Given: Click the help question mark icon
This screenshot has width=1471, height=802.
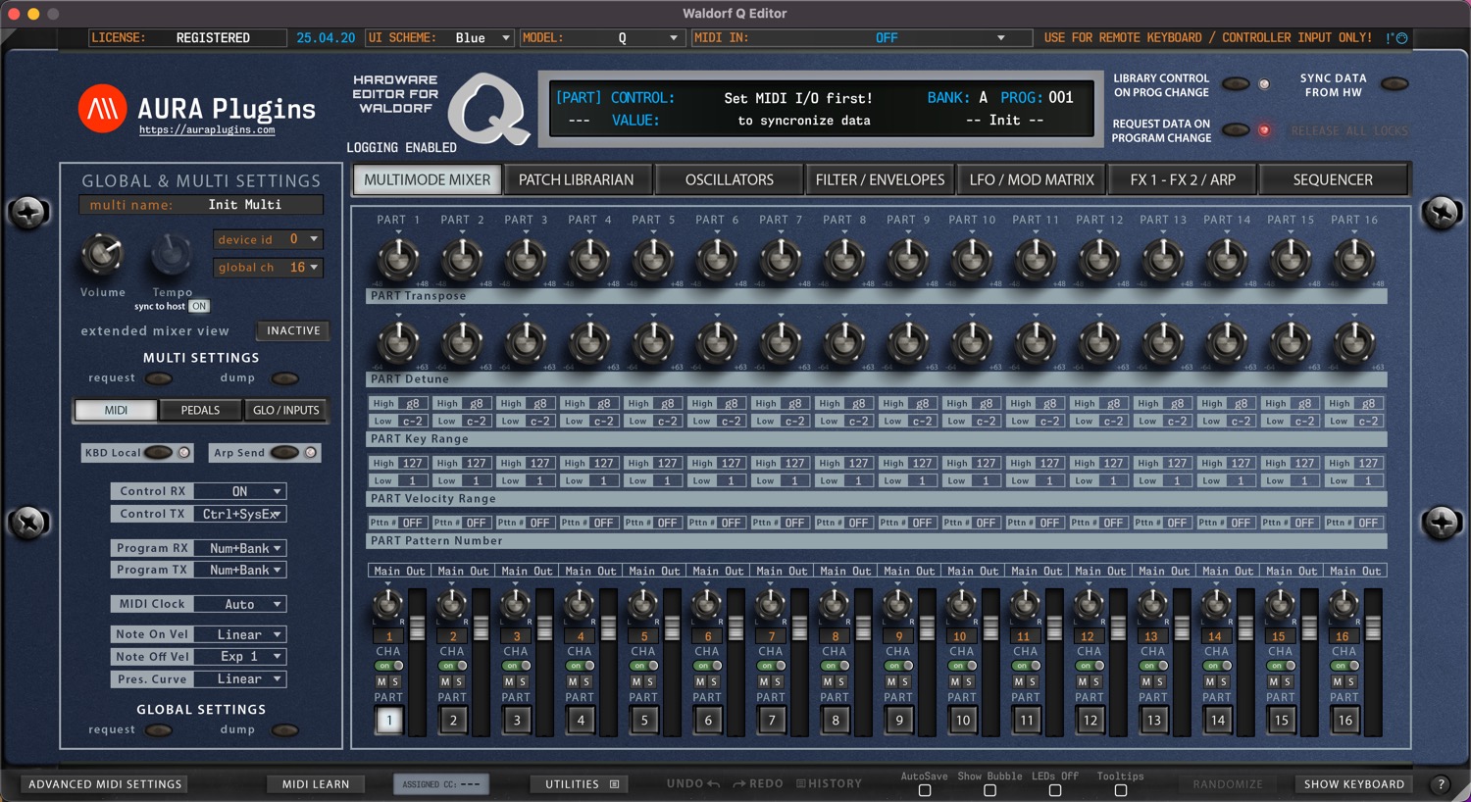Looking at the screenshot, I should pos(1441,784).
